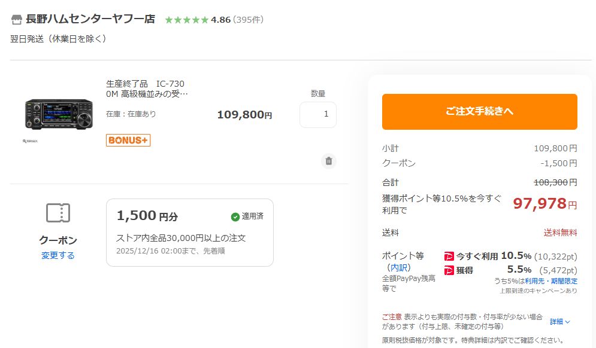Image resolution: width=596 pixels, height=348 pixels.
Task: Click the green 適用済 checkmark
Action: point(235,216)
